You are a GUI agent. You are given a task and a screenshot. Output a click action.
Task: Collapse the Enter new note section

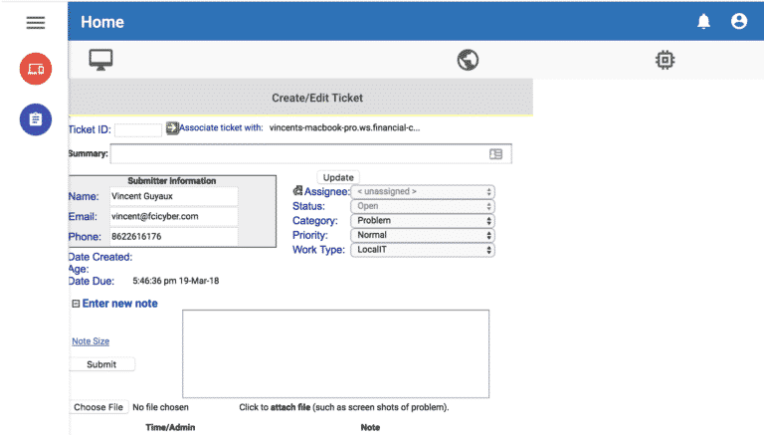point(76,304)
